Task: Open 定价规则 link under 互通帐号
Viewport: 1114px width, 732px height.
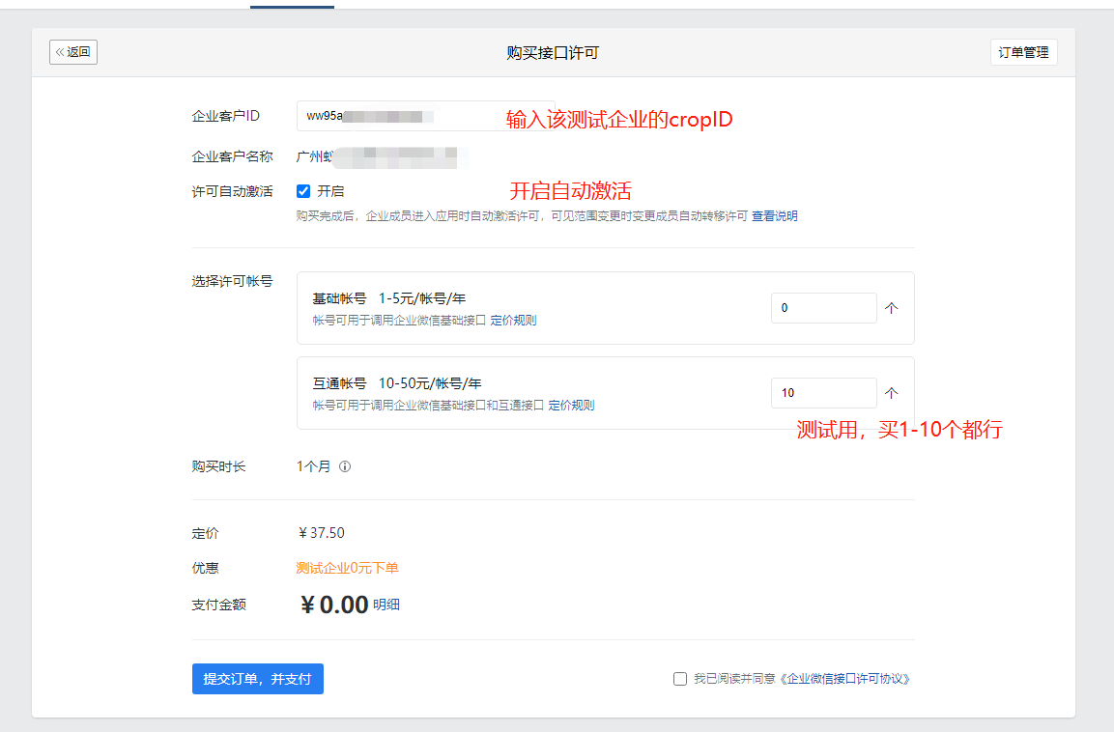Action: (x=571, y=406)
